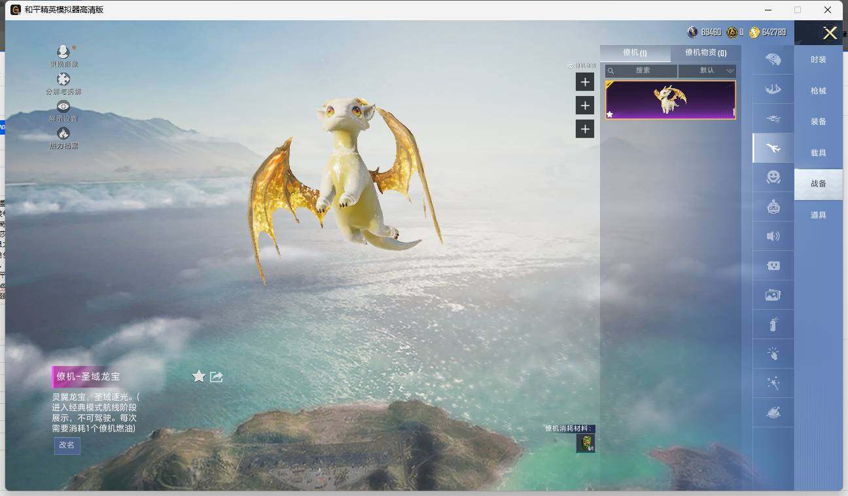The image size is (848, 496).
Task: Open the 载具 menu tab
Action: (x=819, y=153)
